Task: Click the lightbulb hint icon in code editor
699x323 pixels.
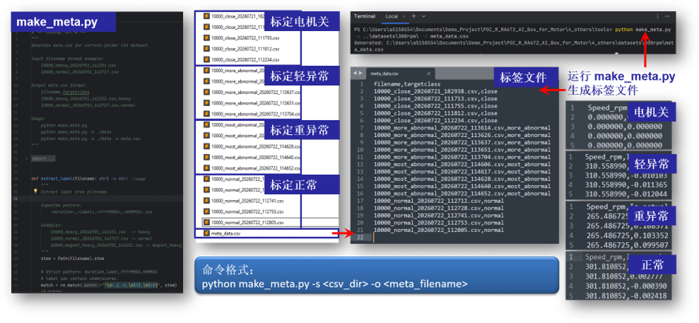Action: pyautogui.click(x=36, y=192)
